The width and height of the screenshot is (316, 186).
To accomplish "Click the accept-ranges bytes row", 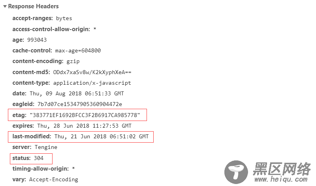I will pos(42,18).
